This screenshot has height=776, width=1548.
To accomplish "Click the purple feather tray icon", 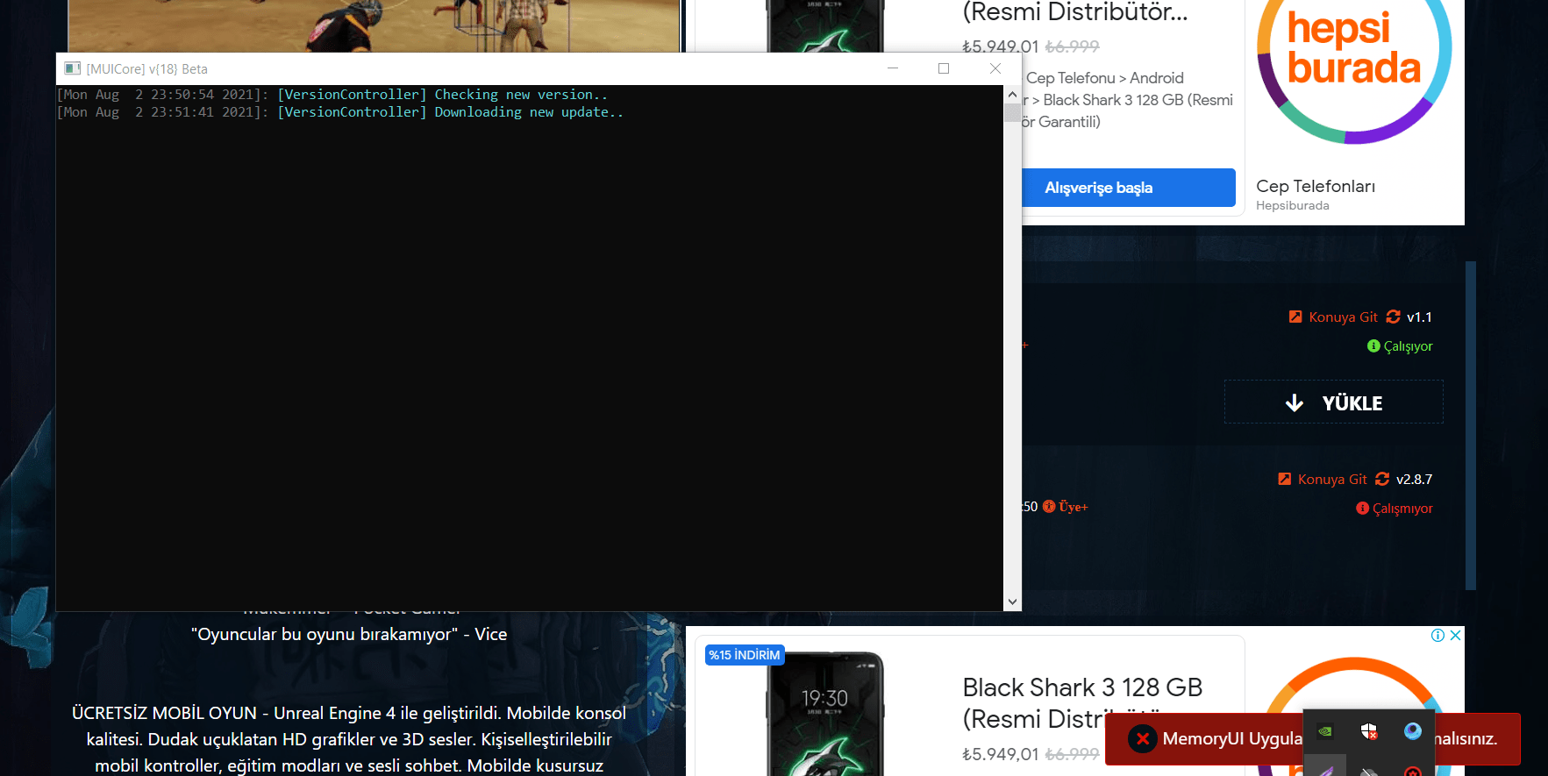I will pos(1326,770).
